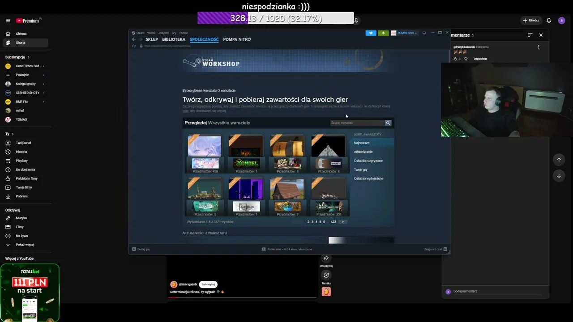
Task: Click Dodaj grę in Steam footer
Action: (x=141, y=249)
